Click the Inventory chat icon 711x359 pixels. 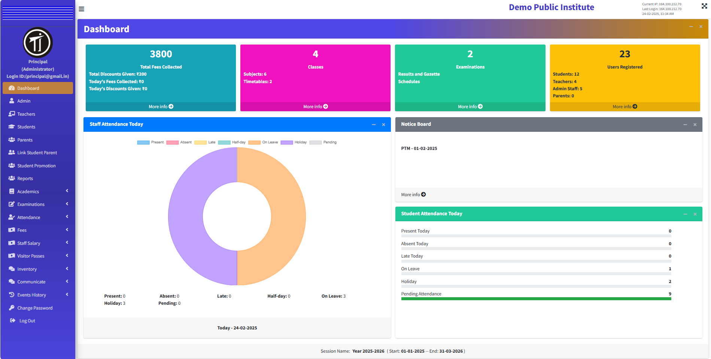pos(12,269)
